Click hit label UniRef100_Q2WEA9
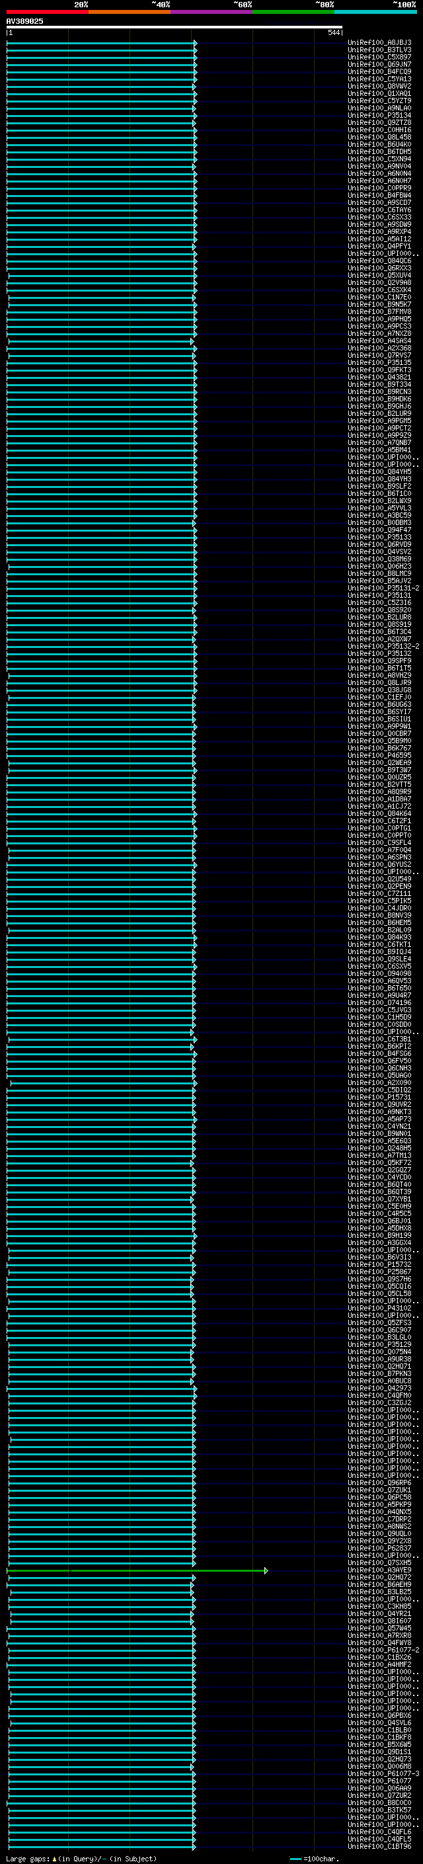This screenshot has width=423, height=1864. 379,762
